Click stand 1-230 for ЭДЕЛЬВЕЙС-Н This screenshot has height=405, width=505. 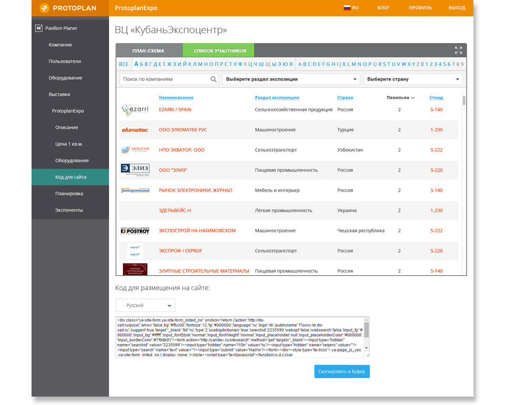(x=437, y=211)
